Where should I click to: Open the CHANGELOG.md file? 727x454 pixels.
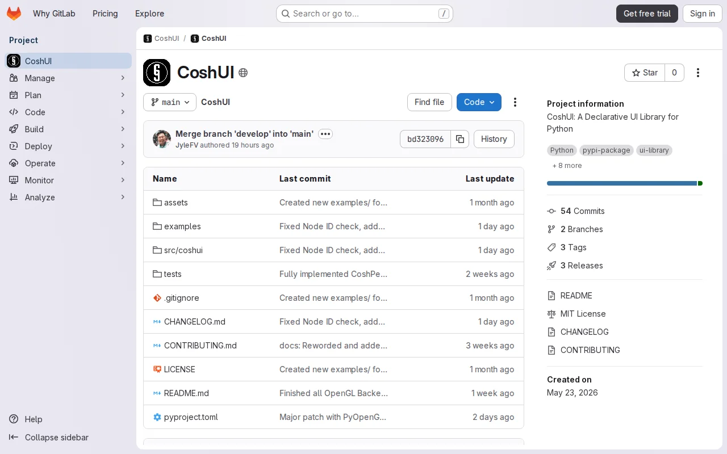[195, 322]
